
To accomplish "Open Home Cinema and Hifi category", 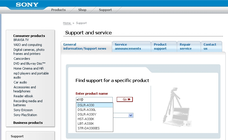I will (28, 68).
